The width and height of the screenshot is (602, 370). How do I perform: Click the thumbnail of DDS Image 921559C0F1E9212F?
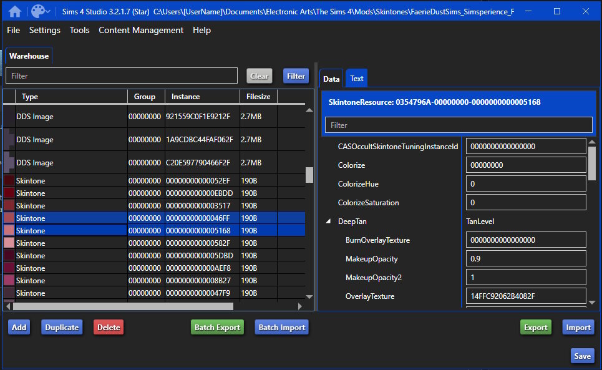point(9,116)
